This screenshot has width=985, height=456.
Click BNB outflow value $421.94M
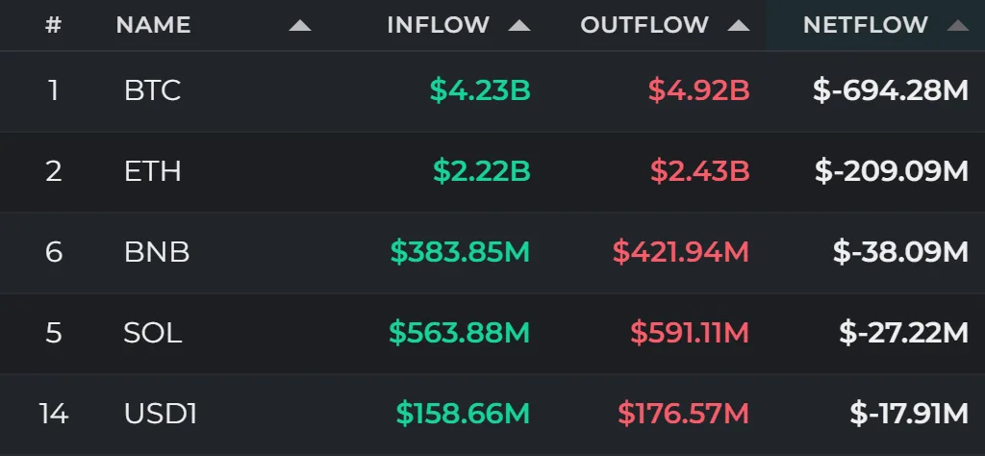681,252
